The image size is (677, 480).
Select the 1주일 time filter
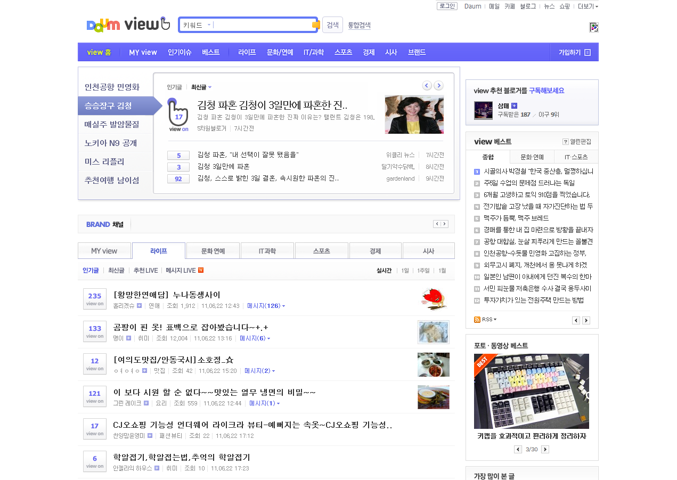point(423,271)
